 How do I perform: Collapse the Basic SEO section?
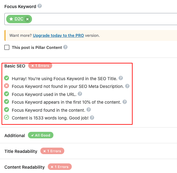15,66
